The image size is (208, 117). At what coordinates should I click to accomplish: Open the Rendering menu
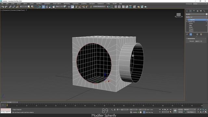click(67, 4)
